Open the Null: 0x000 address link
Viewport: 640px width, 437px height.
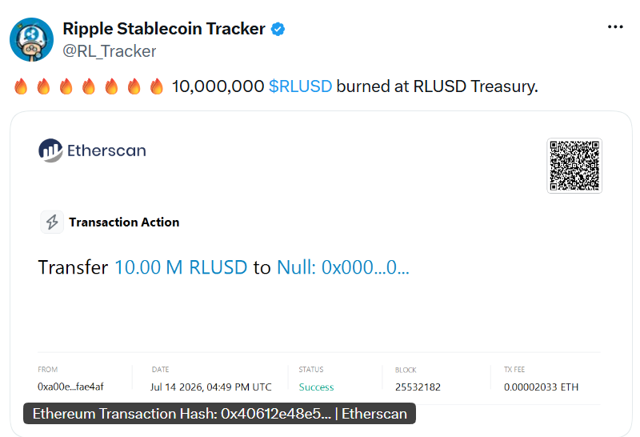click(x=343, y=267)
